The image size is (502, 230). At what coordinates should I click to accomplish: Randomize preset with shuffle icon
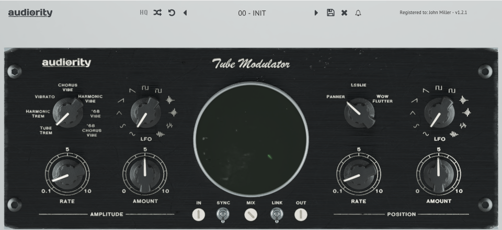[x=157, y=13]
